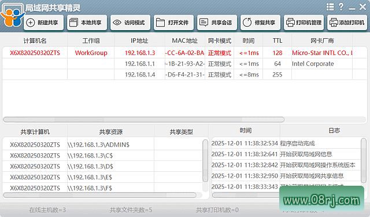Click WorkGroup cell in first row

pos(91,53)
